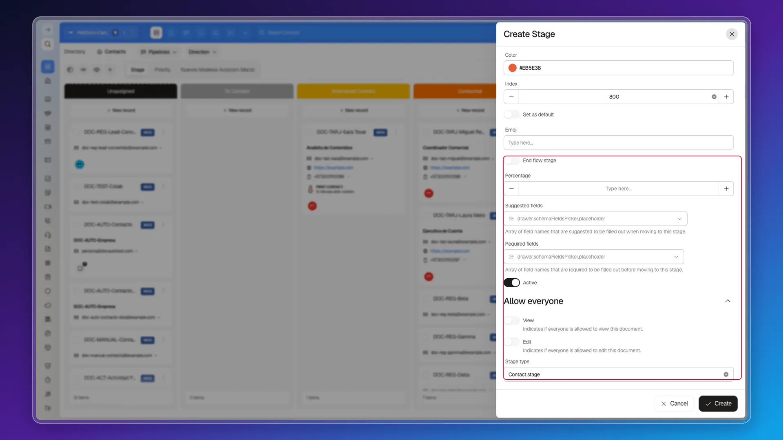783x440 pixels.
Task: Turn off the Active toggle
Action: coord(511,283)
